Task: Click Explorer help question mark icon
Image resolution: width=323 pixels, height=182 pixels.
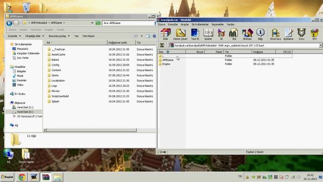Action: coord(154,36)
